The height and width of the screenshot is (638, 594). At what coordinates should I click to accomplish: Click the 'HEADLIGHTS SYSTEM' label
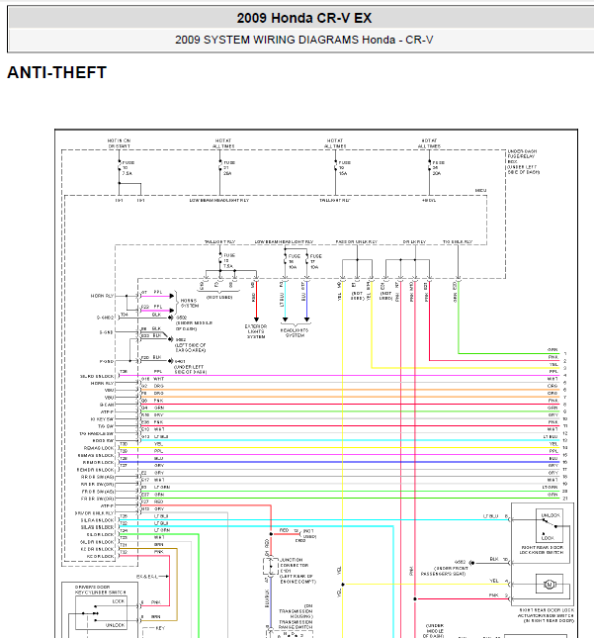click(x=295, y=332)
